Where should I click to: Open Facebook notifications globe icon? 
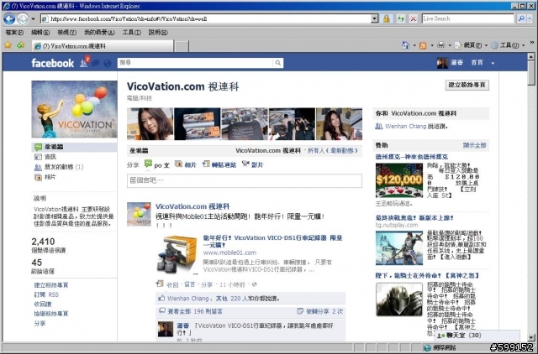pos(108,64)
